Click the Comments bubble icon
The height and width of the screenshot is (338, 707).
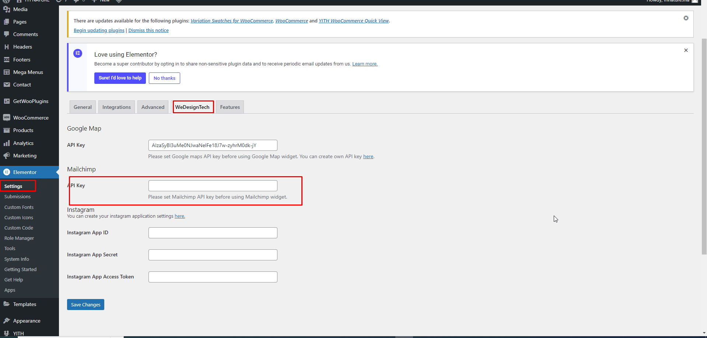[x=7, y=34]
